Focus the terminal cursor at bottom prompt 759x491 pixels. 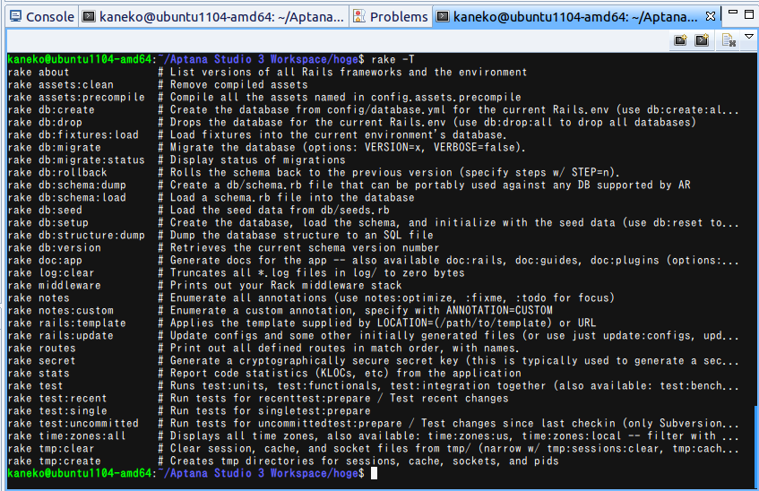pyautogui.click(x=374, y=473)
